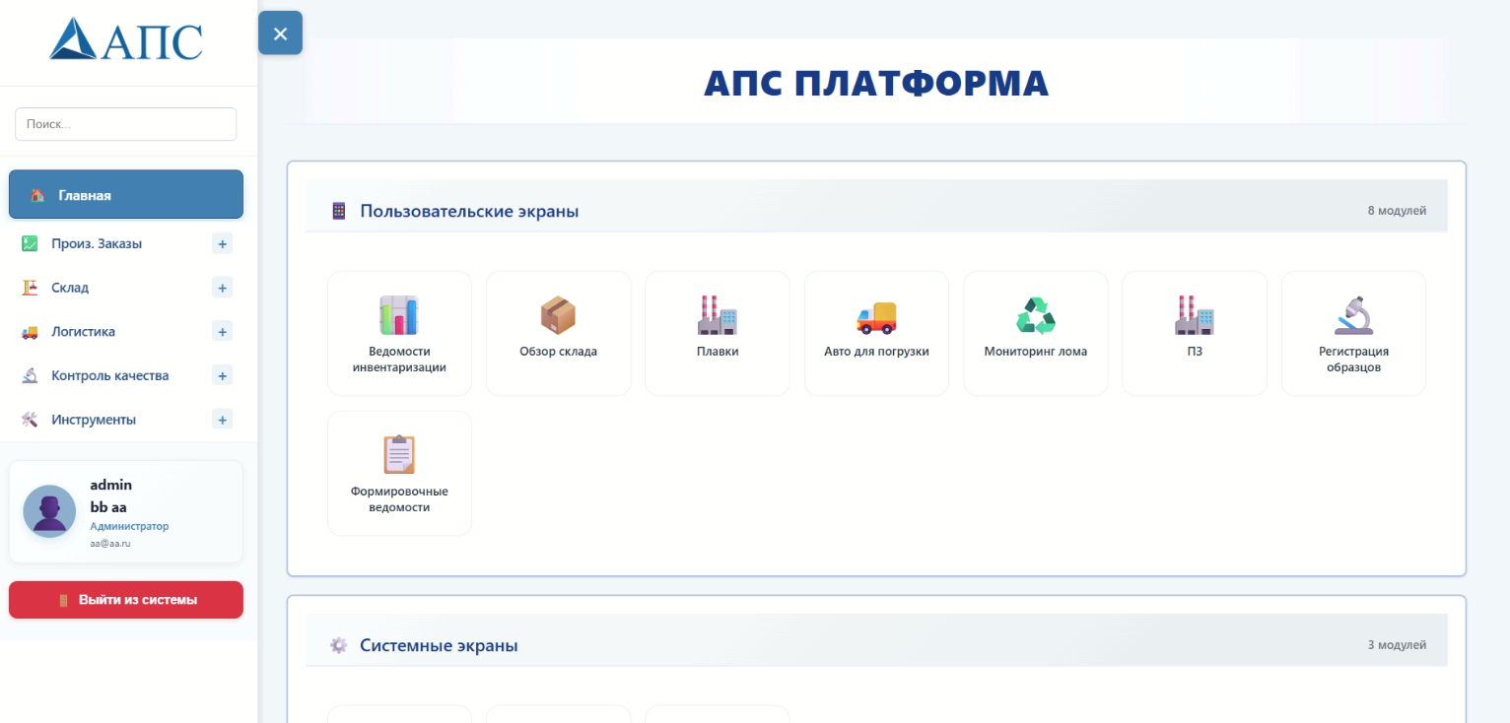Expand the Инструменты submenu

pyautogui.click(x=223, y=420)
